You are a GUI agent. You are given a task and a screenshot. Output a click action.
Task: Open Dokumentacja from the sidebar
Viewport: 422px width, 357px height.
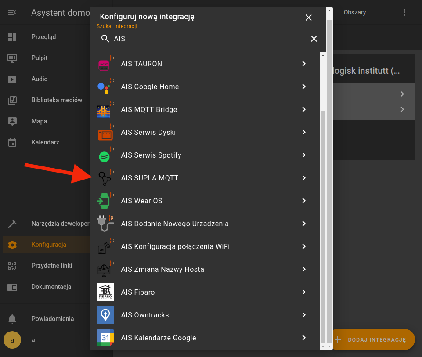tap(46, 287)
